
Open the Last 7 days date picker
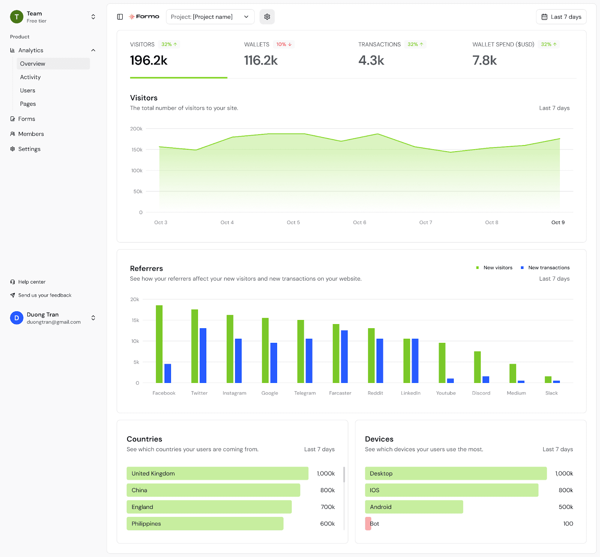(x=561, y=17)
